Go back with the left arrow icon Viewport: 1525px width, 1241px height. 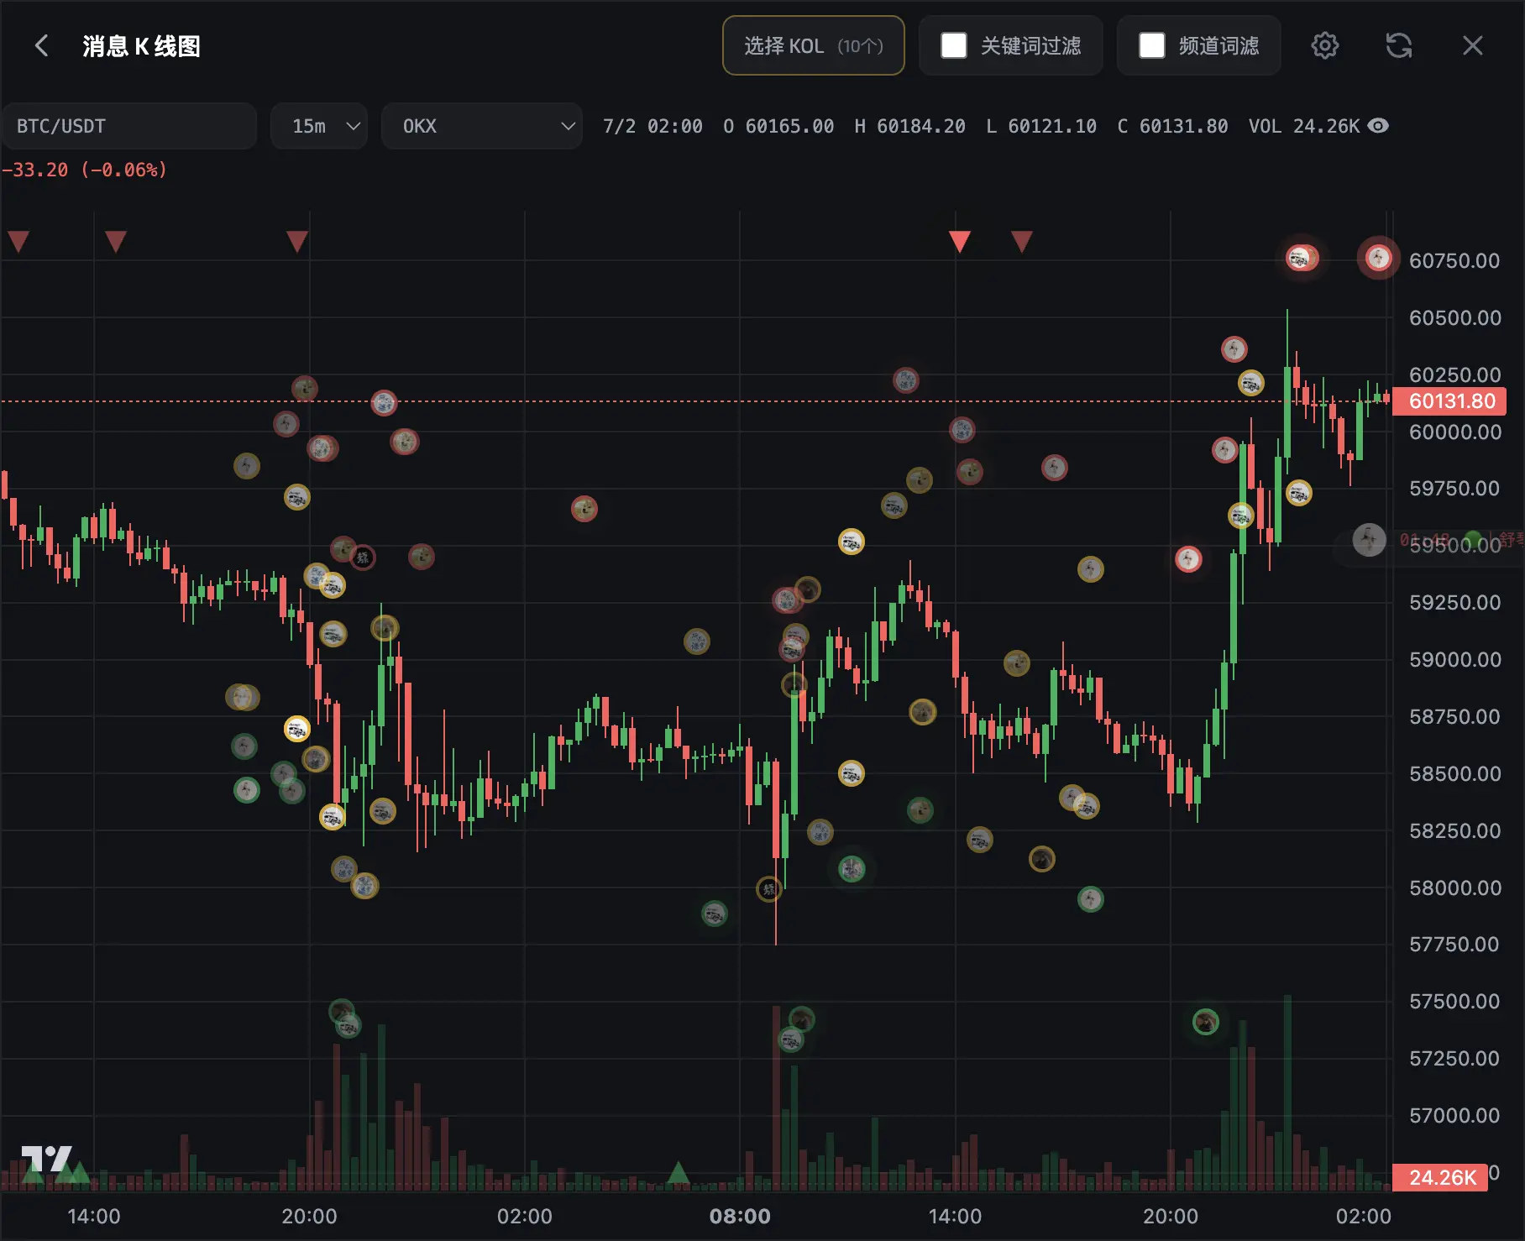pos(41,45)
